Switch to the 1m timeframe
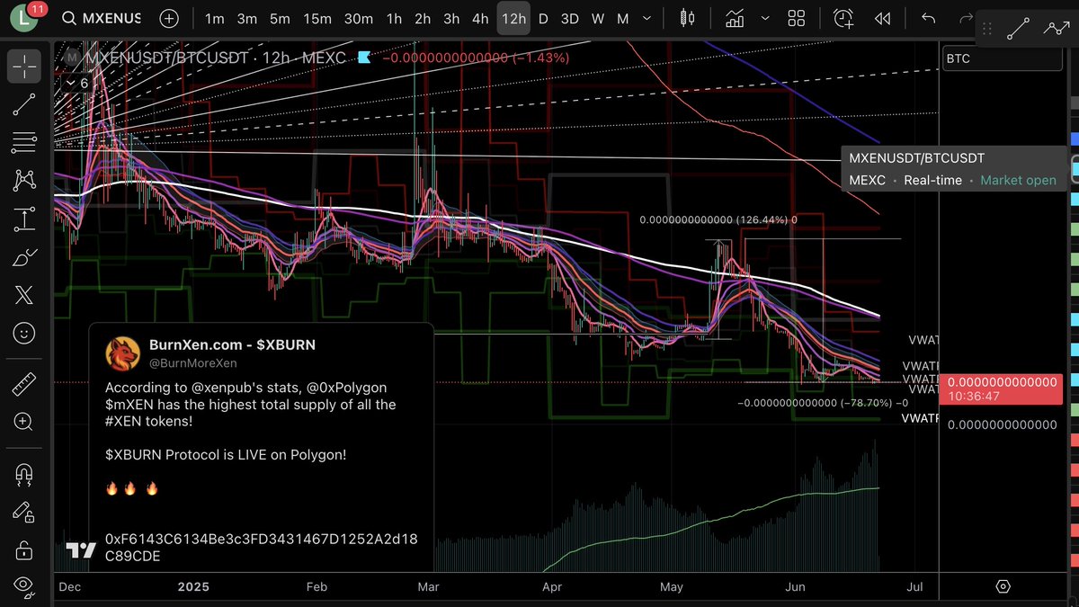This screenshot has width=1079, height=607. [214, 18]
